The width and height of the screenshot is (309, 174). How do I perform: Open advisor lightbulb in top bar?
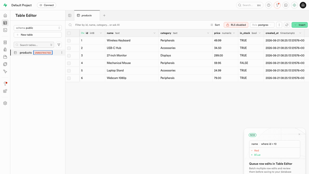277,5
